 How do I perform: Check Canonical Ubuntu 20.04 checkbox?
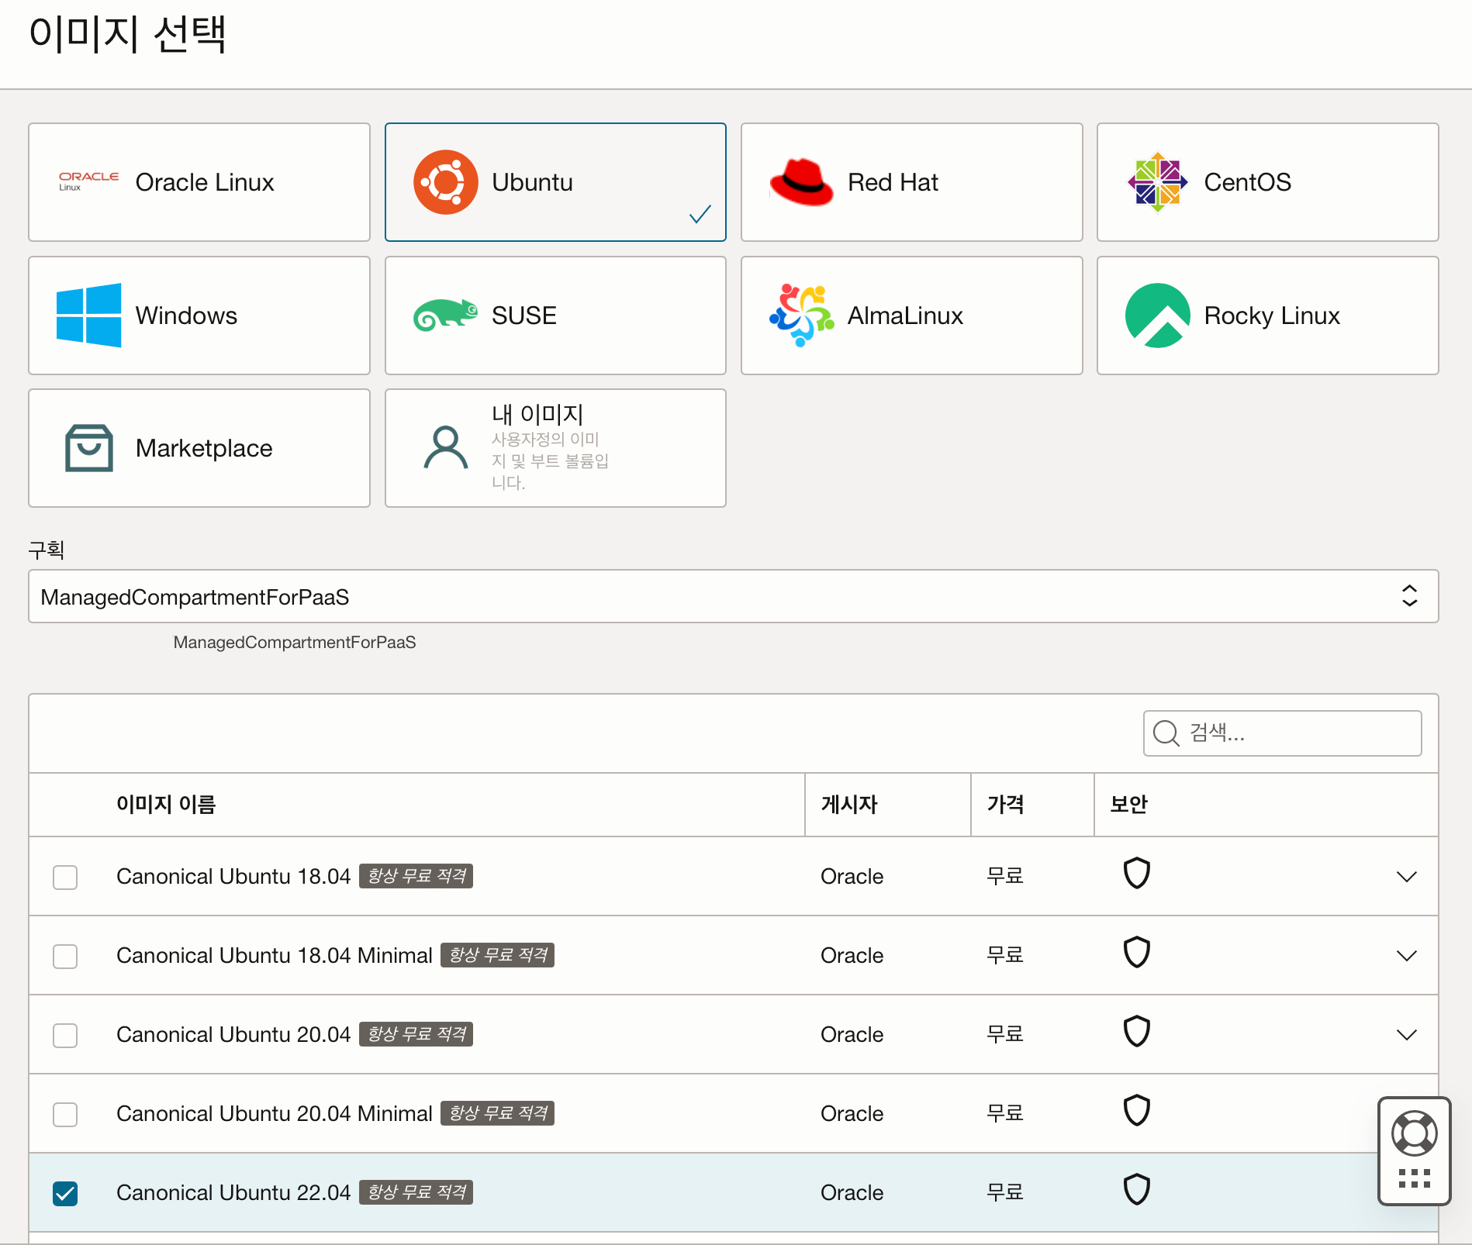coord(65,1035)
